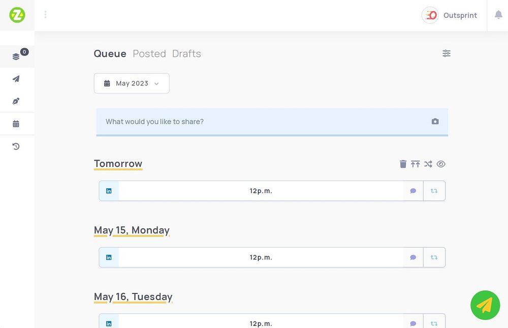508x328 pixels.
Task: Click the move-to-top arrows icon
Action: [416, 164]
